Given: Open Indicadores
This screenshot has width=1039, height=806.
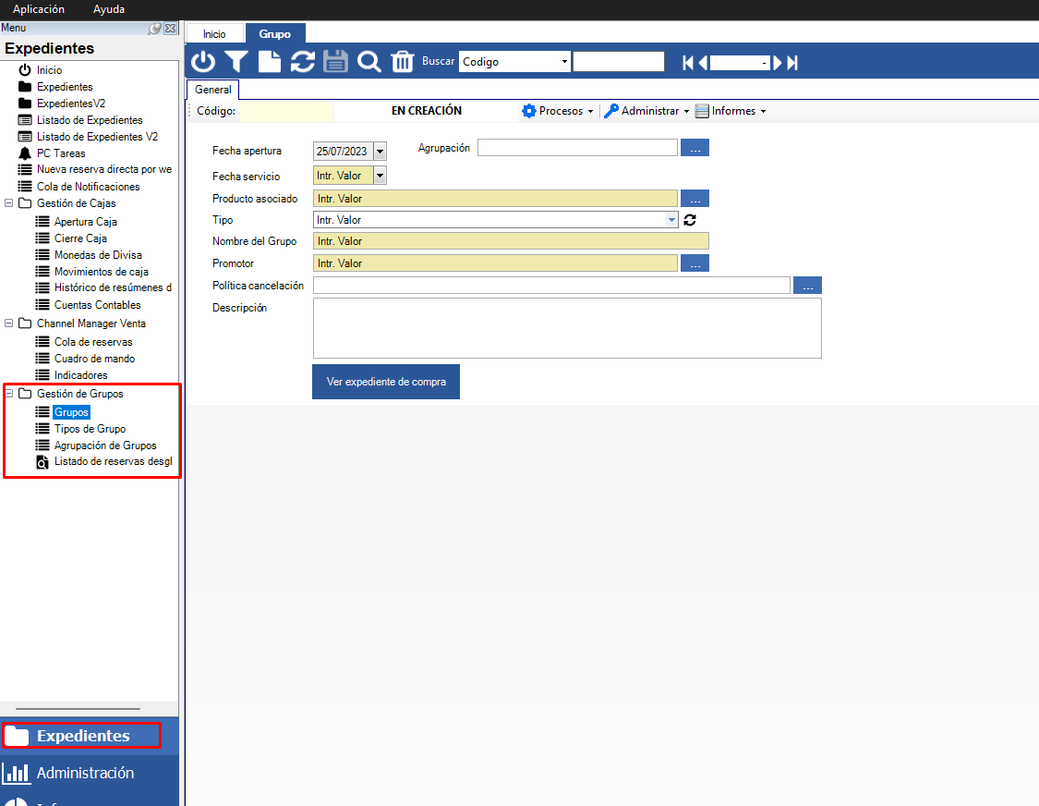Looking at the screenshot, I should [x=81, y=375].
